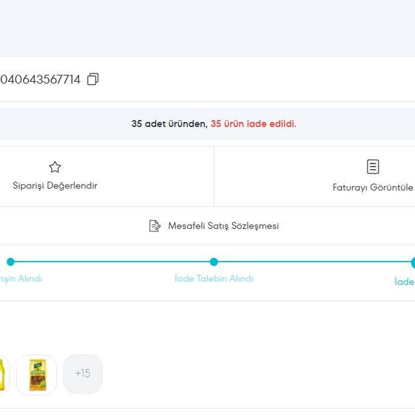Click the invoice document icon
The width and height of the screenshot is (415, 415).
[x=373, y=167]
